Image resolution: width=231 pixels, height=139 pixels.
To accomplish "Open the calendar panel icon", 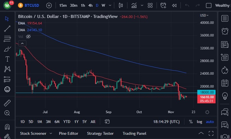I will [x=225, y=83].
